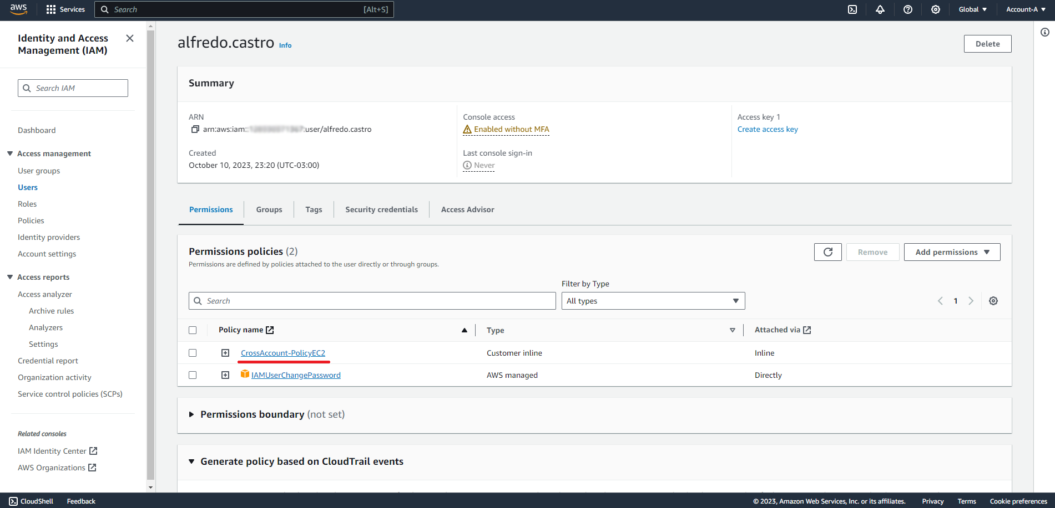Click the Remove button
1055x508 pixels.
point(873,252)
